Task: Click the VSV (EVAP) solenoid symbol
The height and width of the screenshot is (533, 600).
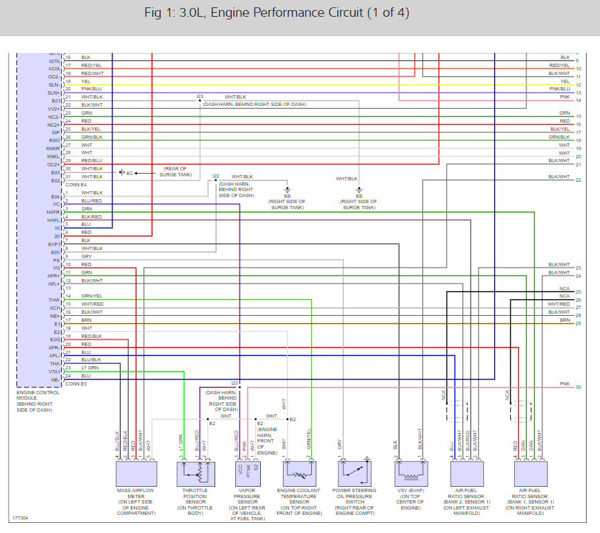Action: [411, 474]
